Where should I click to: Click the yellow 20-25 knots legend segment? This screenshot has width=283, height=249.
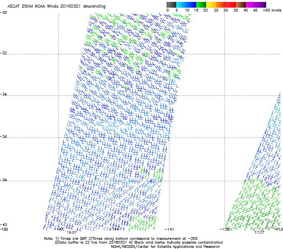click(211, 5)
